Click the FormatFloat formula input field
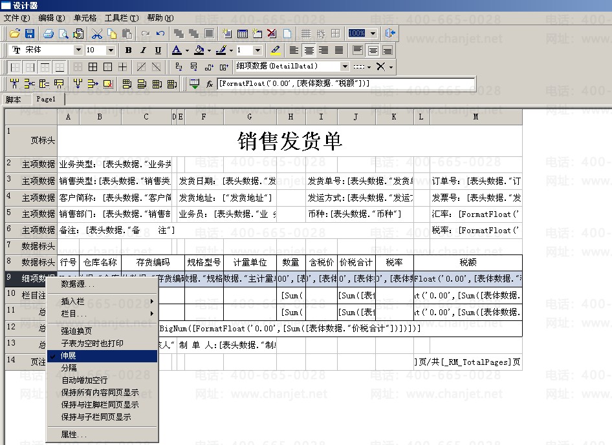The image size is (612, 445). click(x=346, y=84)
